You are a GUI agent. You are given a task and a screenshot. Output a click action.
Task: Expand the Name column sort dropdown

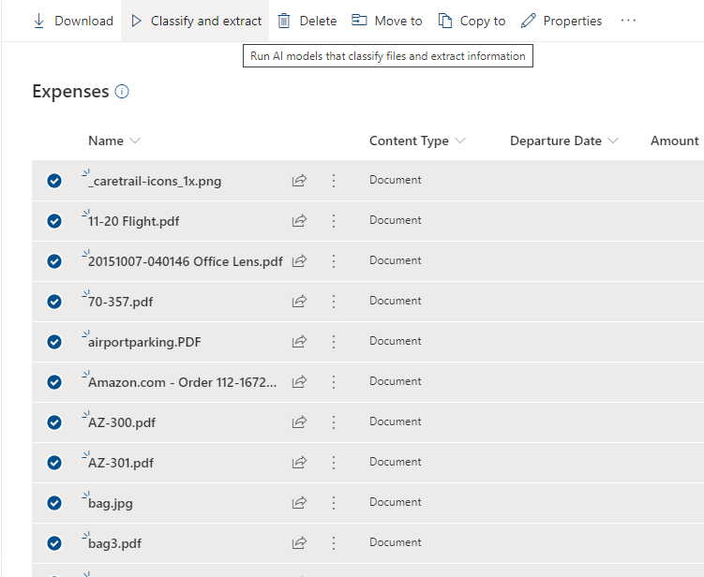(135, 141)
